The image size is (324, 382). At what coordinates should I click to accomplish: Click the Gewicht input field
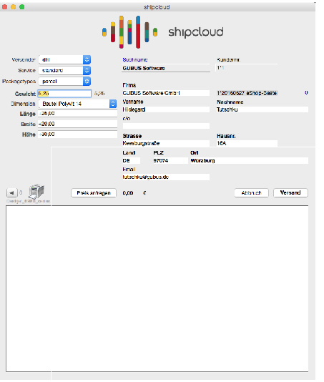click(x=64, y=94)
